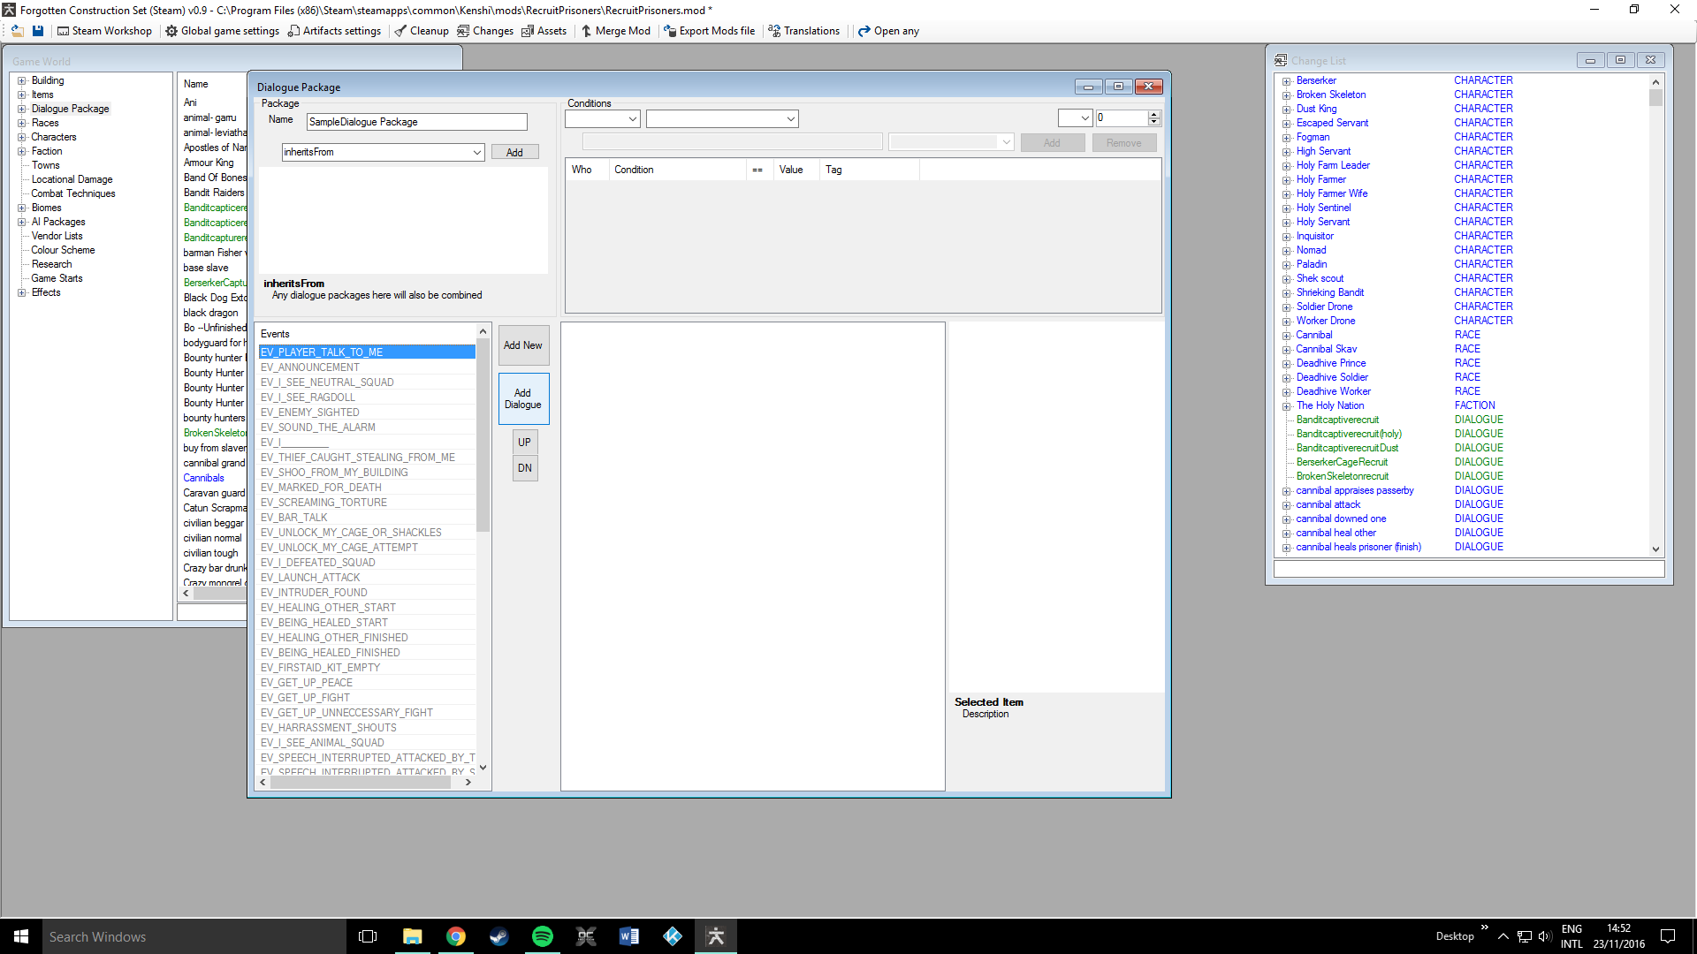Viewport: 1697px width, 954px height.
Task: Run the Cleanup tool
Action: click(422, 31)
